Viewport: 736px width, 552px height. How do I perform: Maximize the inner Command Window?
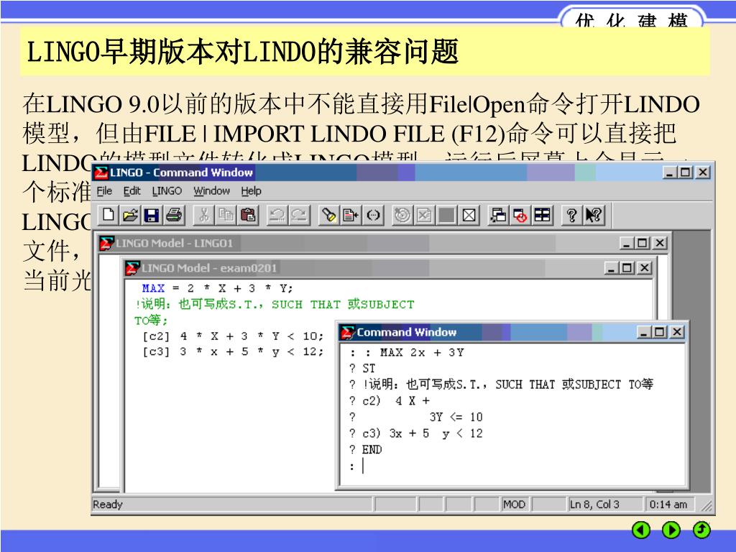click(x=660, y=332)
